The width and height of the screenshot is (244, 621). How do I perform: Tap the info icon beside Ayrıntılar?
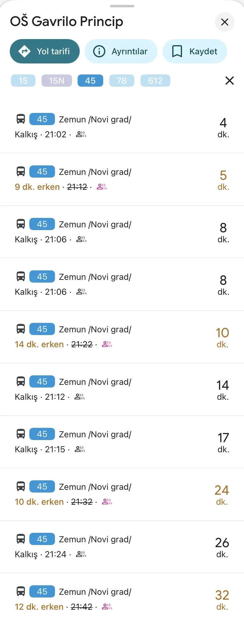coord(99,51)
